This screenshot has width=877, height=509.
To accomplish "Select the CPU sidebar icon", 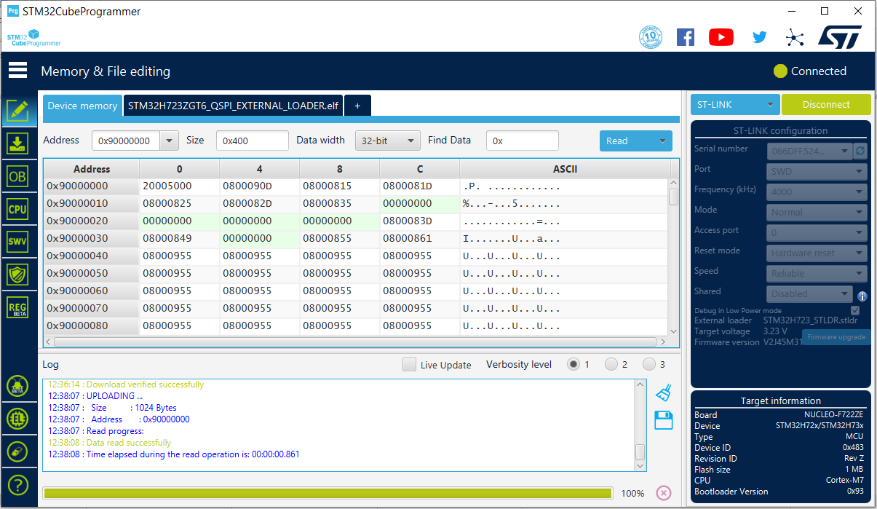I will point(17,209).
